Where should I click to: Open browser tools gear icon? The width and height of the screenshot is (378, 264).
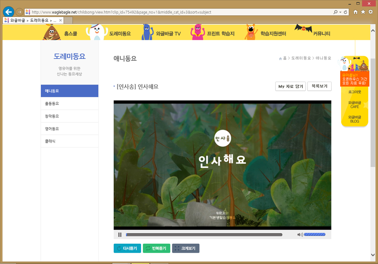pyautogui.click(x=370, y=12)
